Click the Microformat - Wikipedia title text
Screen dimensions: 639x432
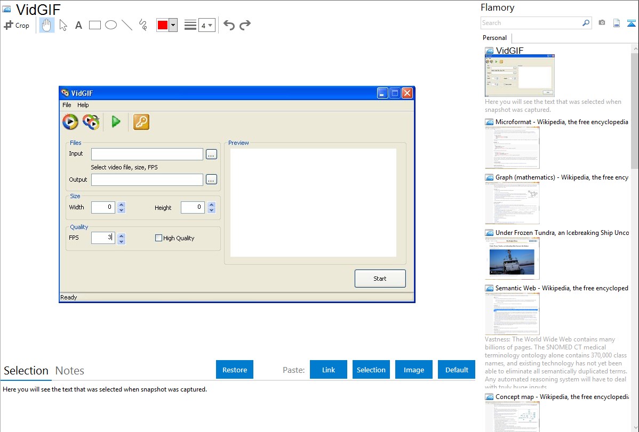click(x=562, y=122)
